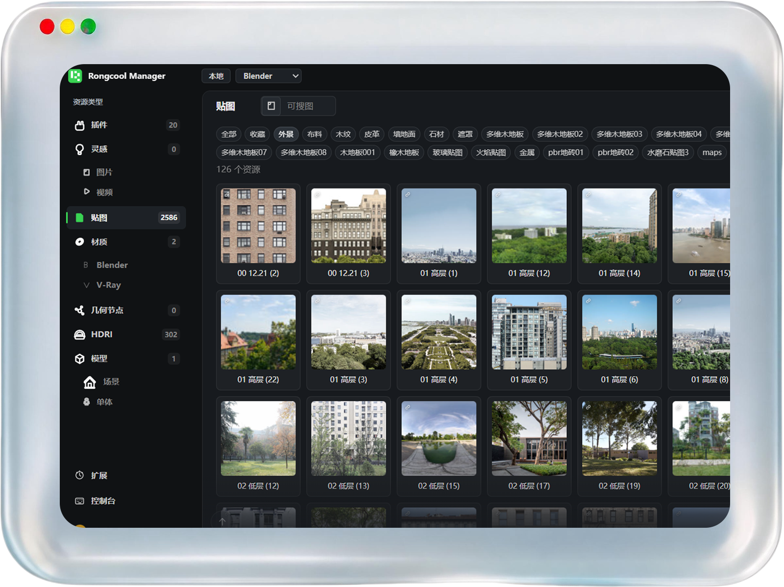The width and height of the screenshot is (784, 587).
Task: Open the HDRI category icon
Action: pos(79,335)
